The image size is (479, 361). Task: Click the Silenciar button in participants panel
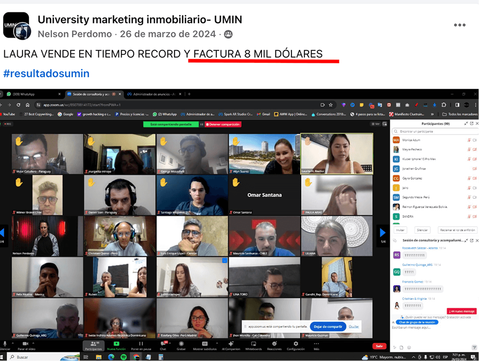tap(422, 230)
